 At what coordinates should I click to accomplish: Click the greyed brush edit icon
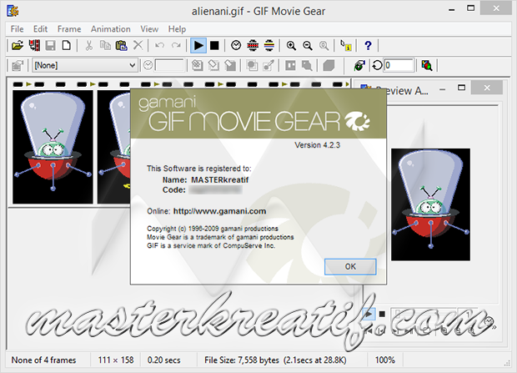point(269,65)
